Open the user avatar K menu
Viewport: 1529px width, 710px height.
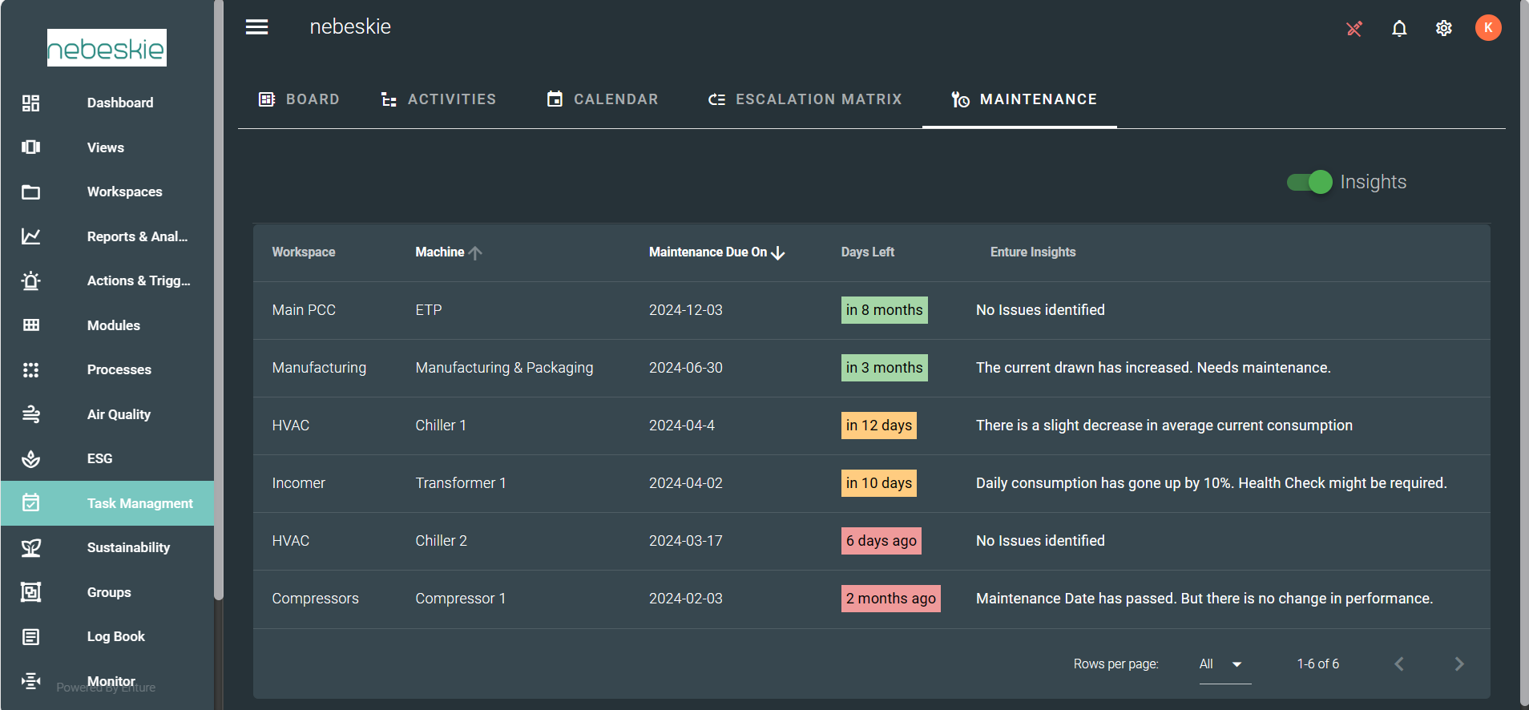pos(1488,28)
